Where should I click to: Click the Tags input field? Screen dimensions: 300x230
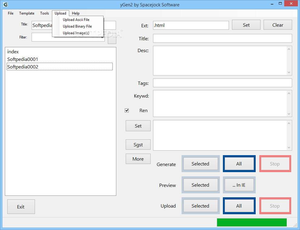tap(222, 83)
